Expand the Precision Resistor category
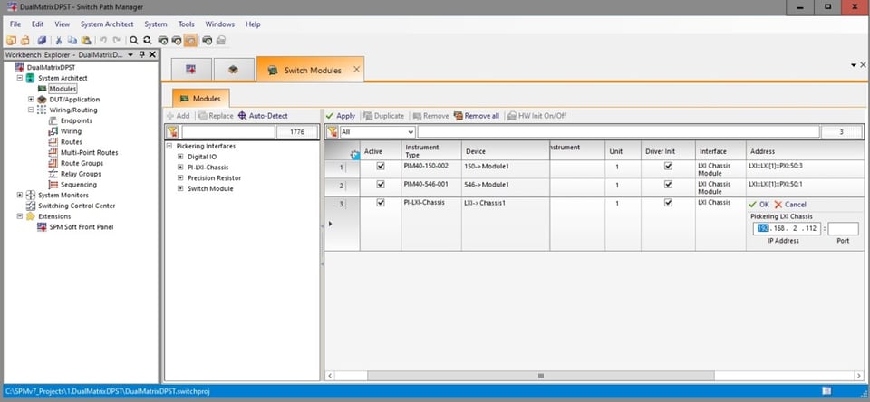870x402 pixels. (180, 178)
